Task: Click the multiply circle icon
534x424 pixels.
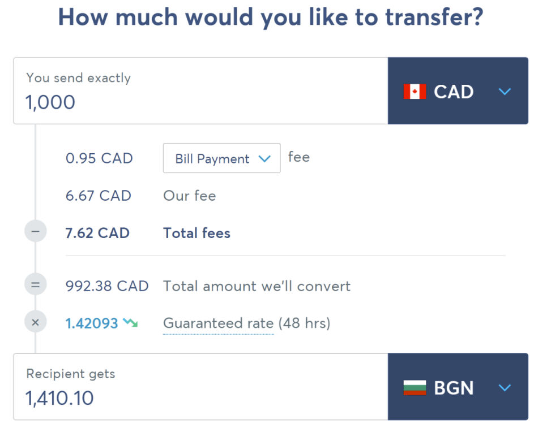Action: [35, 323]
